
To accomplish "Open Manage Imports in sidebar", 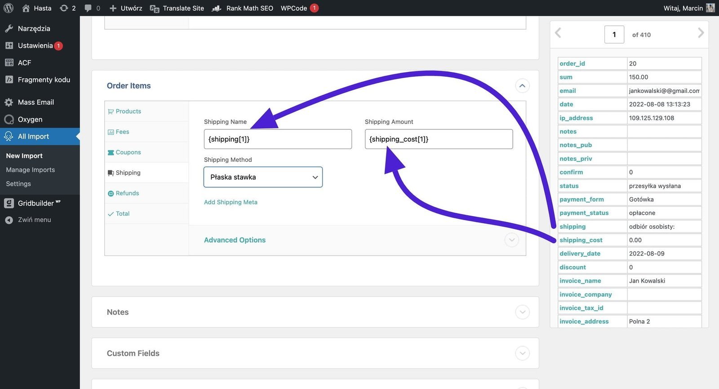I will coord(31,170).
